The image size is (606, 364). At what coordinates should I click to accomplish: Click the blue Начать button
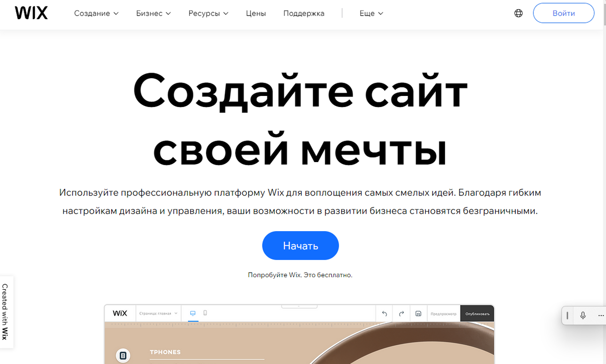[x=300, y=246]
